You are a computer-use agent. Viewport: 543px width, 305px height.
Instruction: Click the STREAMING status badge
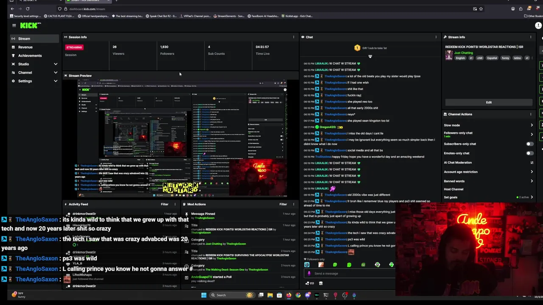point(74,47)
